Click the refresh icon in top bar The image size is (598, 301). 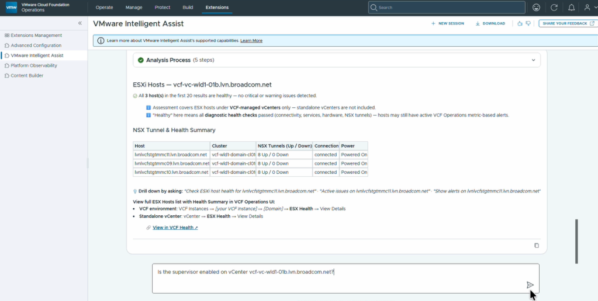554,7
